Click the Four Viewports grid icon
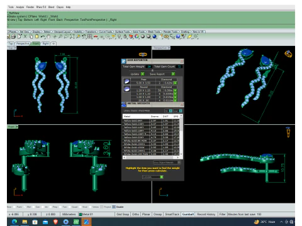 click(90, 36)
